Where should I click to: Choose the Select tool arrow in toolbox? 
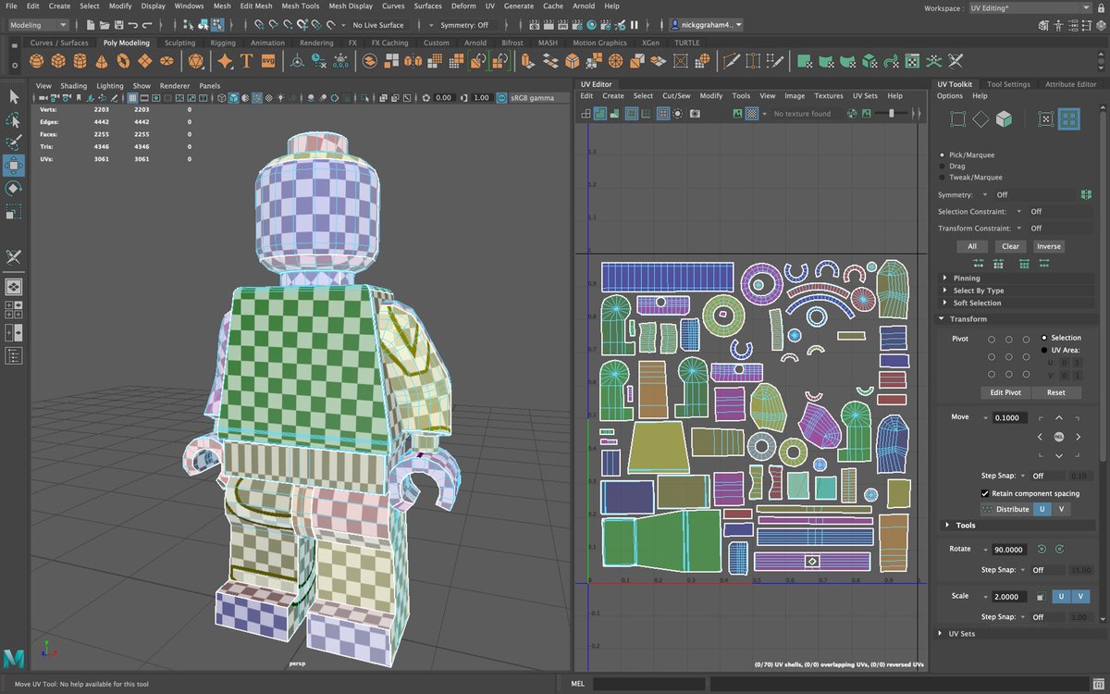coord(14,96)
